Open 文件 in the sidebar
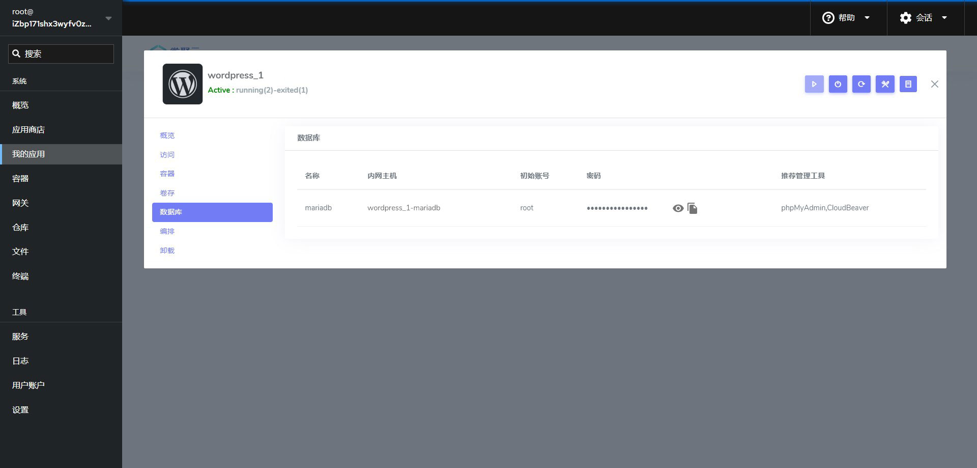Screen dimensions: 977x468 click(61, 252)
